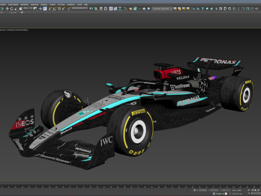The height and width of the screenshot is (196, 261).
Task: Open the Schematic View
Action: tap(120, 9)
